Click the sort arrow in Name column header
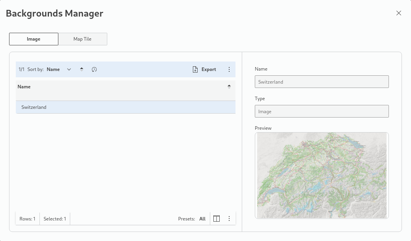 229,87
